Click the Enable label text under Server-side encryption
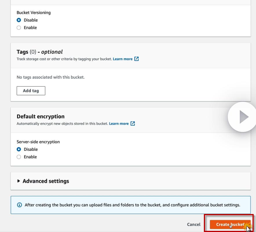The image size is (256, 232). click(30, 157)
